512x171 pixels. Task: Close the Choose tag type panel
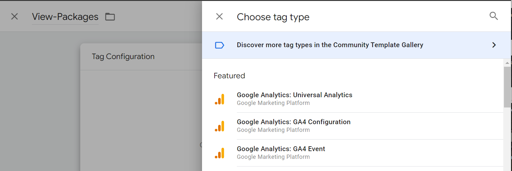click(219, 17)
